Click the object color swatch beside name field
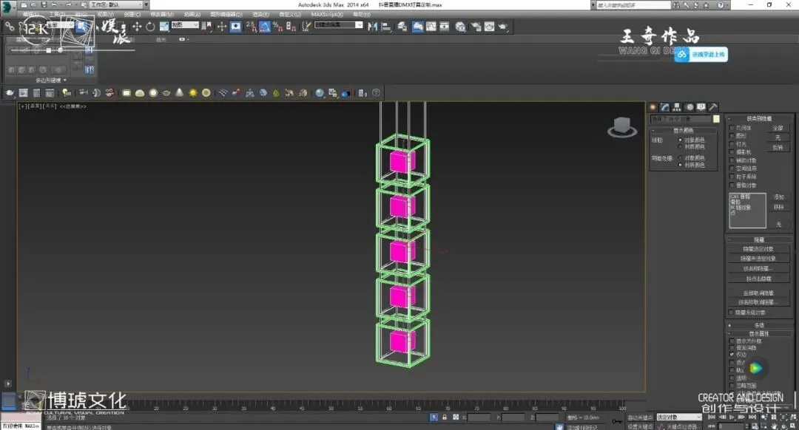 click(716, 119)
